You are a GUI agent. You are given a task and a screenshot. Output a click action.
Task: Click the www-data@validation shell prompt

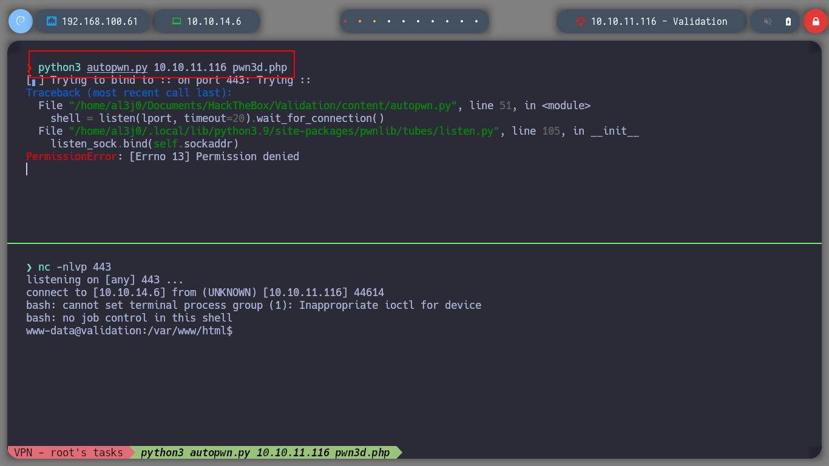click(129, 331)
